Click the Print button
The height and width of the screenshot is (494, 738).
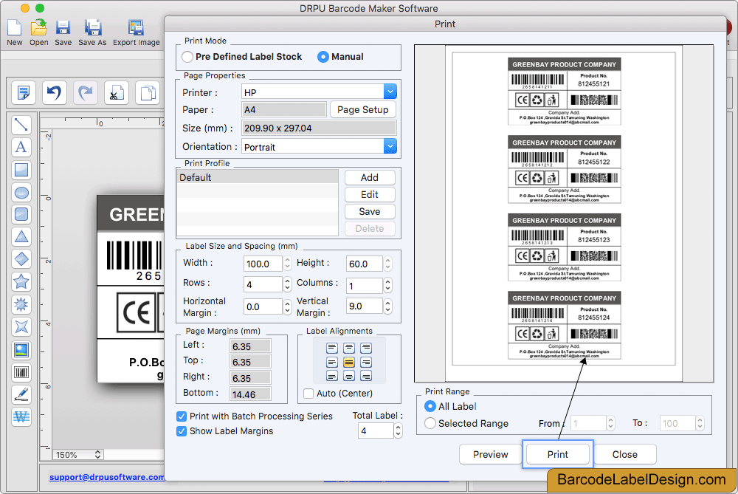pyautogui.click(x=557, y=454)
